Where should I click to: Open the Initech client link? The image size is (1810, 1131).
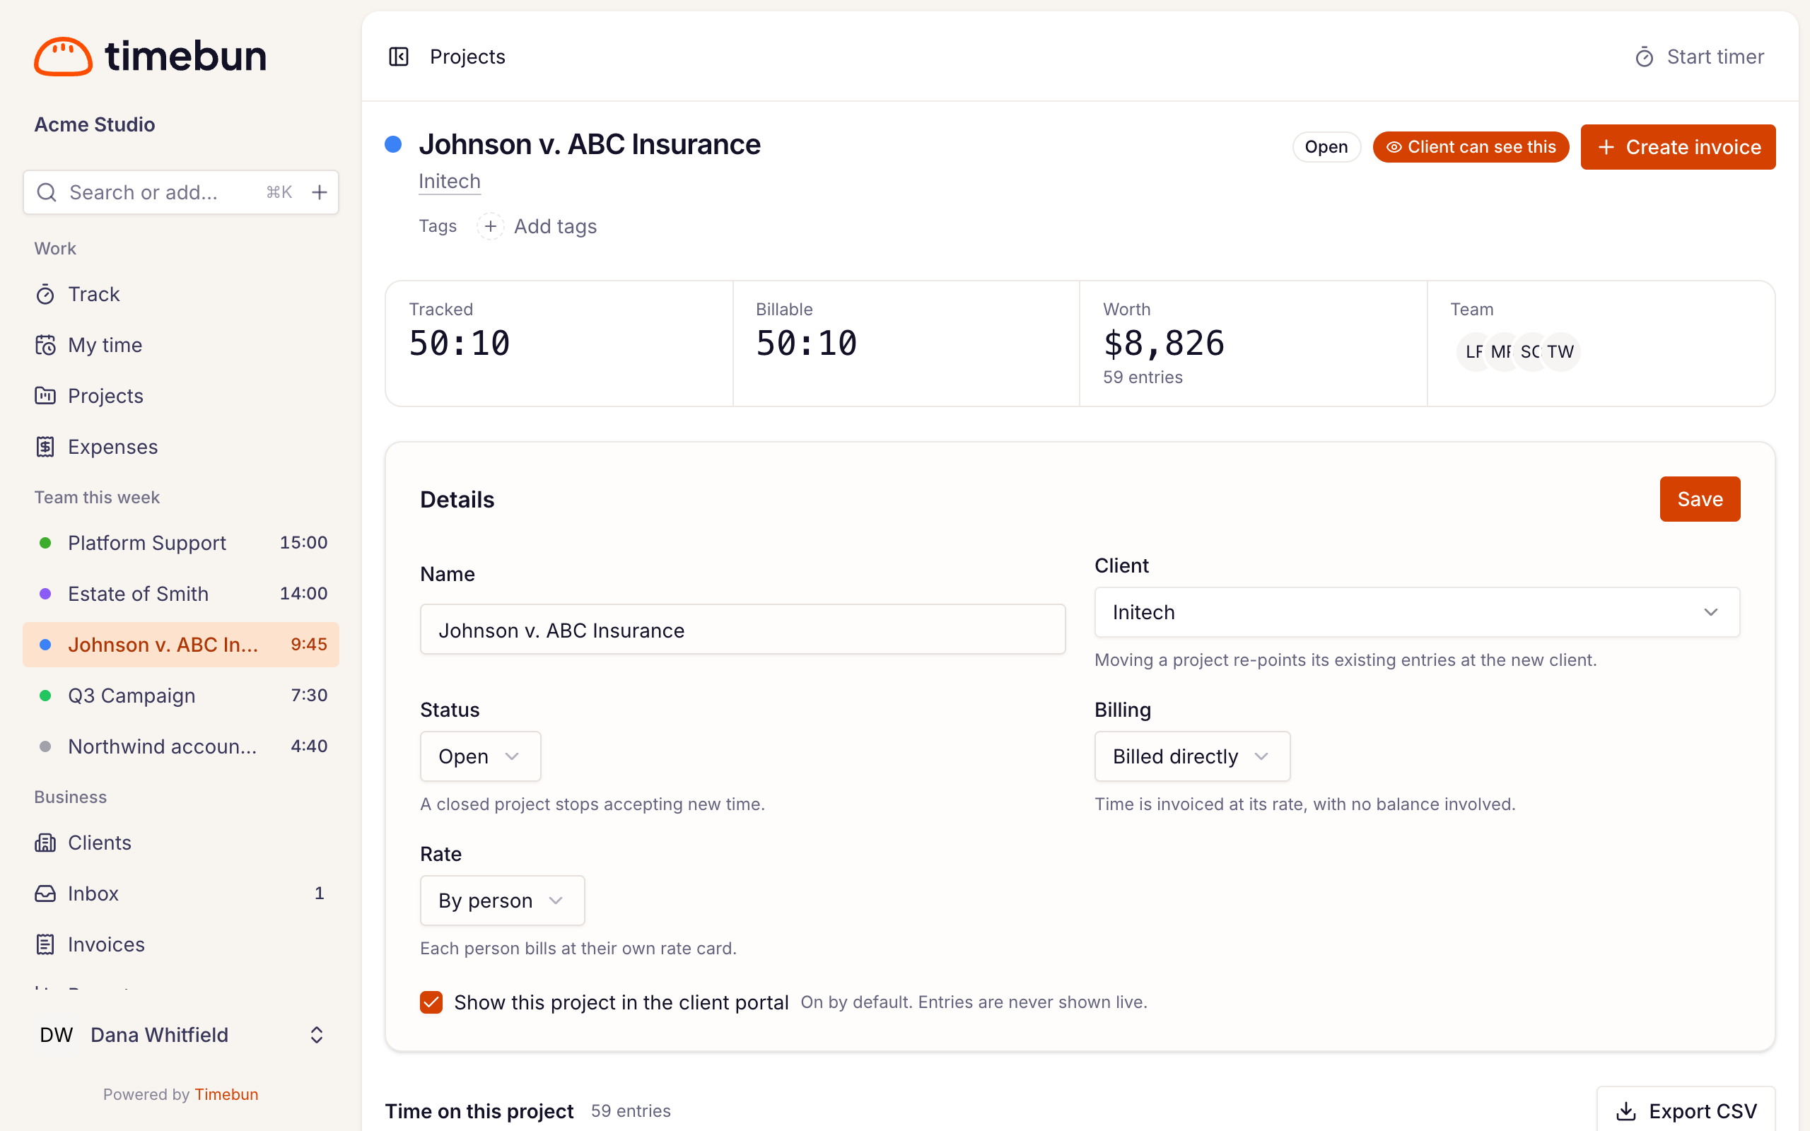[x=450, y=181]
